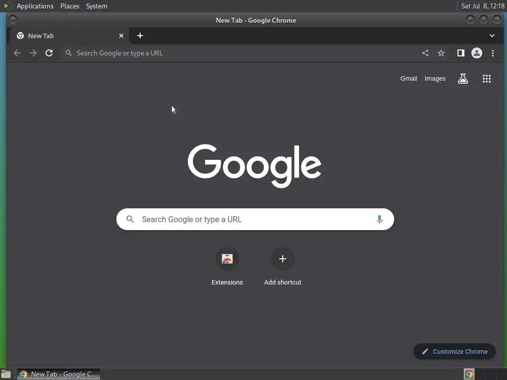The width and height of the screenshot is (507, 380).
Task: Click the Google logo
Action: [254, 166]
